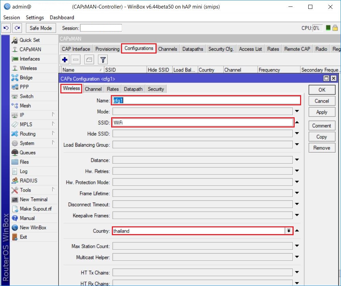Switch to the Channel tab
The image size is (341, 286).
coord(93,89)
